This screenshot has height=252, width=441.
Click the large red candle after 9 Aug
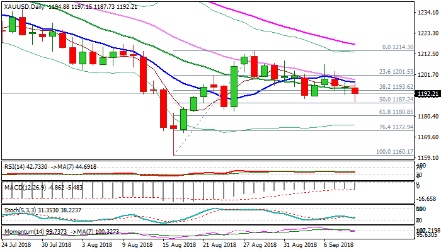[144, 74]
